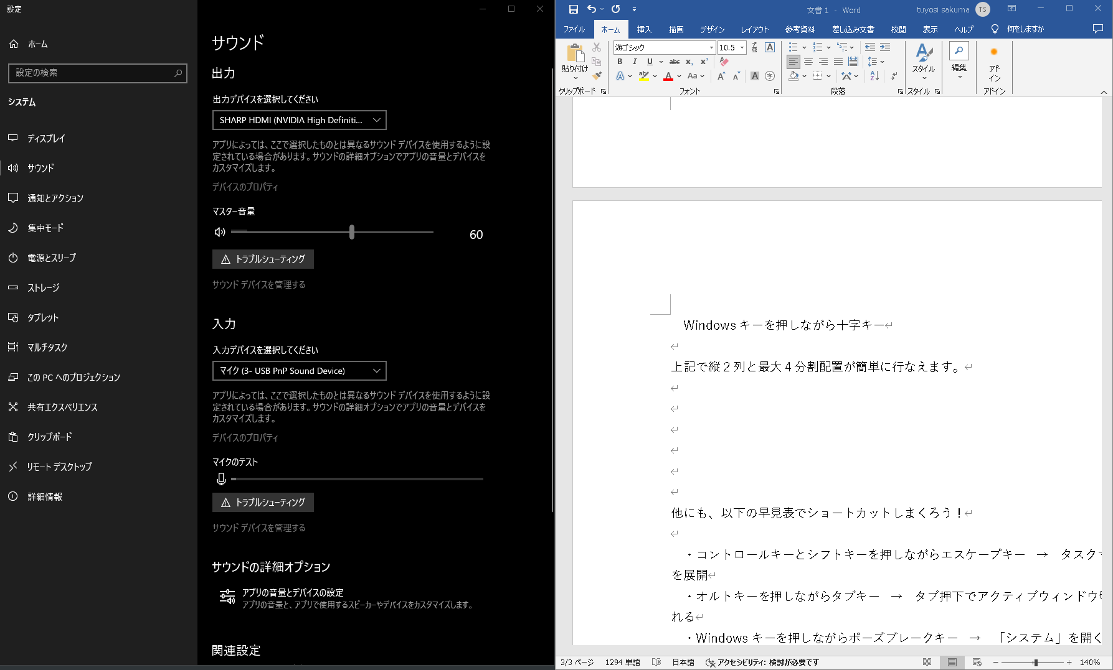Toggle subscript formatting

click(689, 62)
